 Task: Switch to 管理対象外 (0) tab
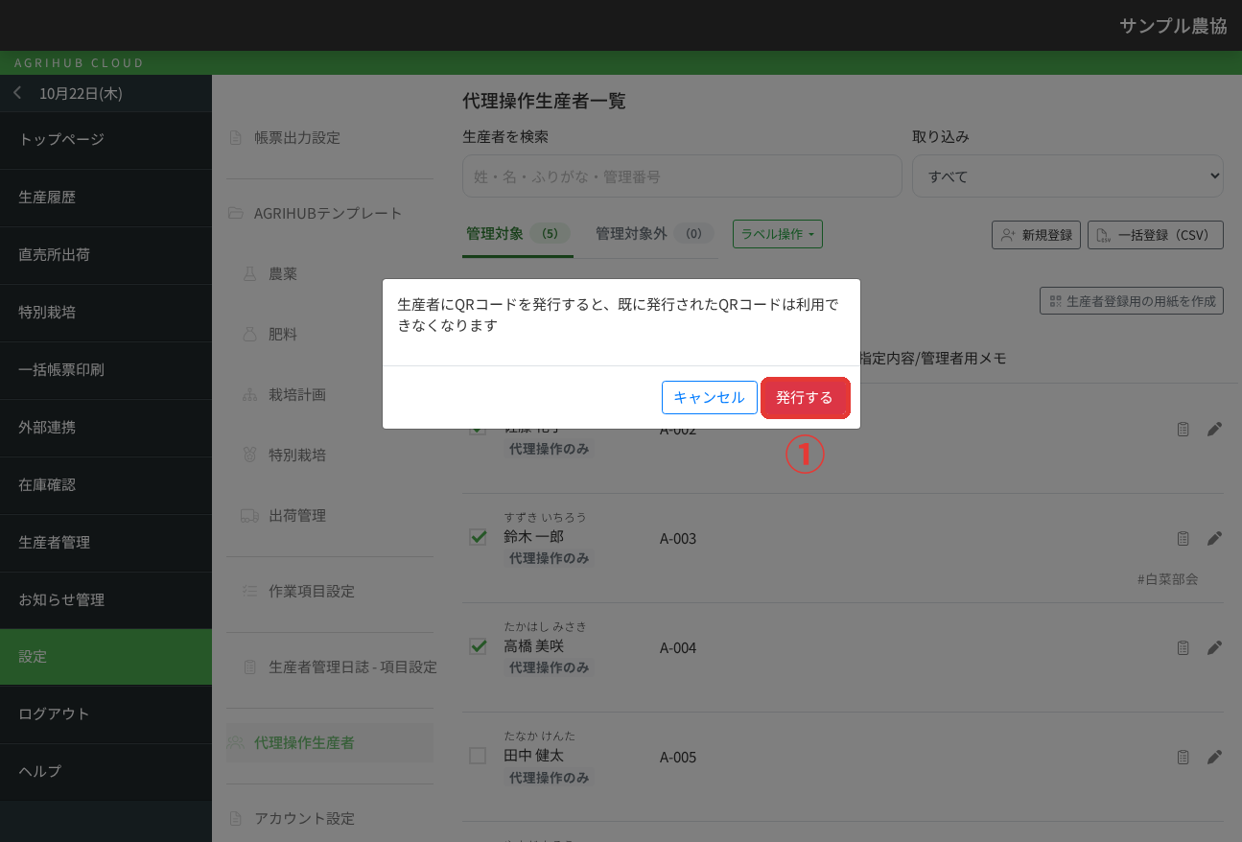(655, 233)
